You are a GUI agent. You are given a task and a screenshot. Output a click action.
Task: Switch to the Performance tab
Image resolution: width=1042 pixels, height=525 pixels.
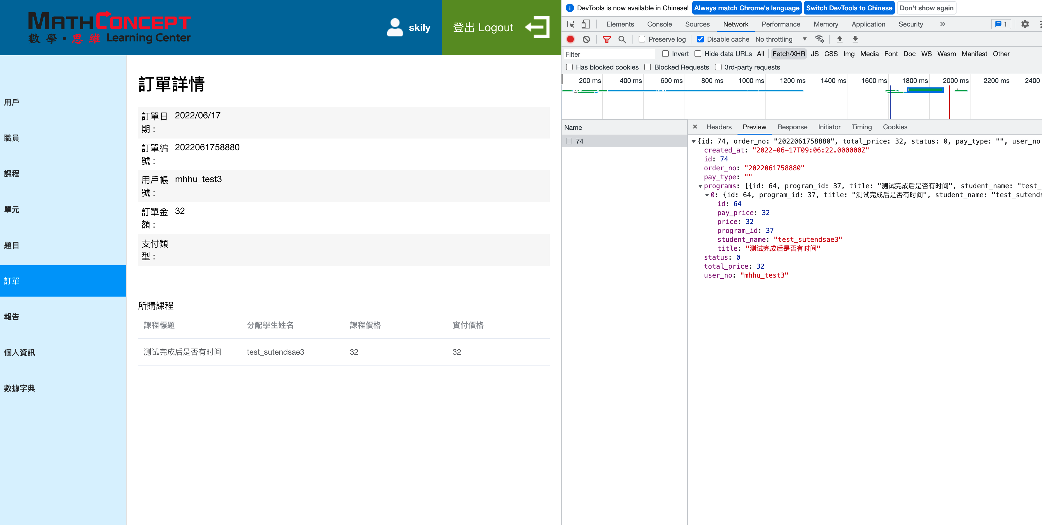click(781, 24)
